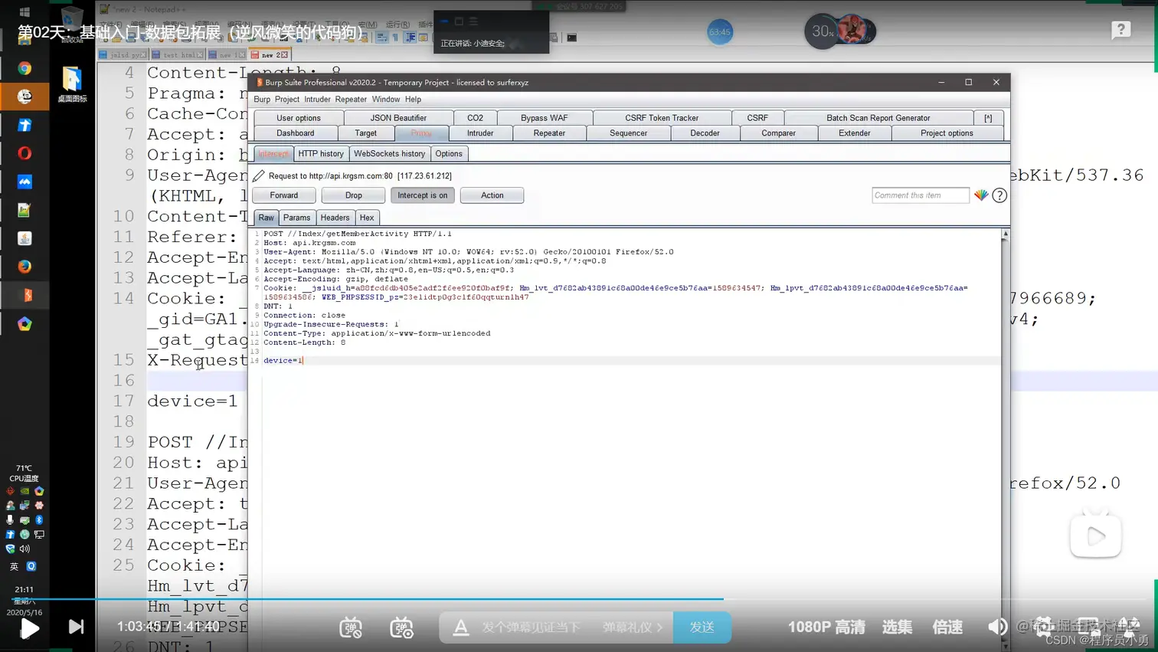Open danmaku text style 'A' icon
Viewport: 1158px width, 652px height.
(460, 627)
